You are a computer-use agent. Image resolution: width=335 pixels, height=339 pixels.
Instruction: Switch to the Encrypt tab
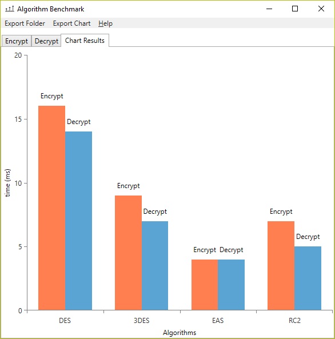pyautogui.click(x=17, y=41)
